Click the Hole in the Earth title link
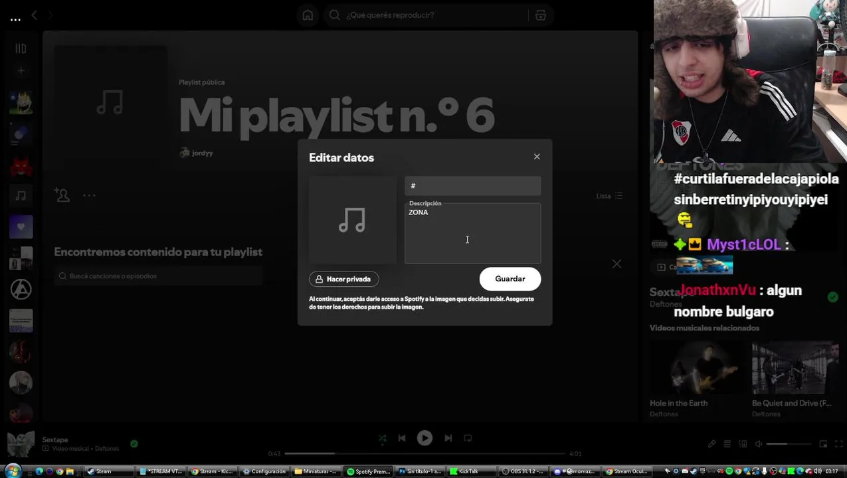847x478 pixels. click(x=678, y=403)
